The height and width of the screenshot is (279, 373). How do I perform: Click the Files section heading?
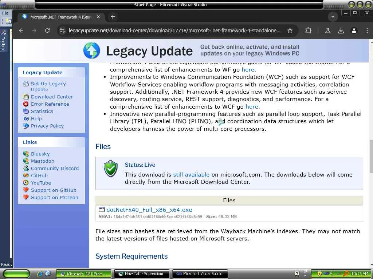pyautogui.click(x=103, y=146)
